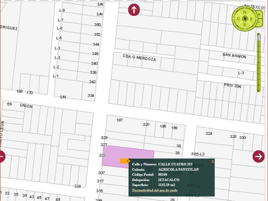Click the PRIV 336 street label
268x201 pixels.
click(x=233, y=86)
